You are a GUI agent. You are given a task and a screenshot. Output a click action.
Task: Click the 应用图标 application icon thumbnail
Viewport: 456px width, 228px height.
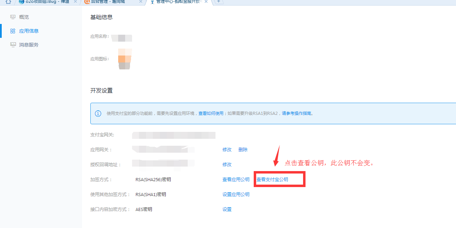coord(124,59)
